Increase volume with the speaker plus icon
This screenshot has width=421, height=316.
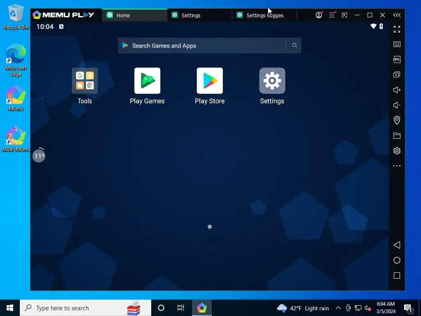pos(397,90)
